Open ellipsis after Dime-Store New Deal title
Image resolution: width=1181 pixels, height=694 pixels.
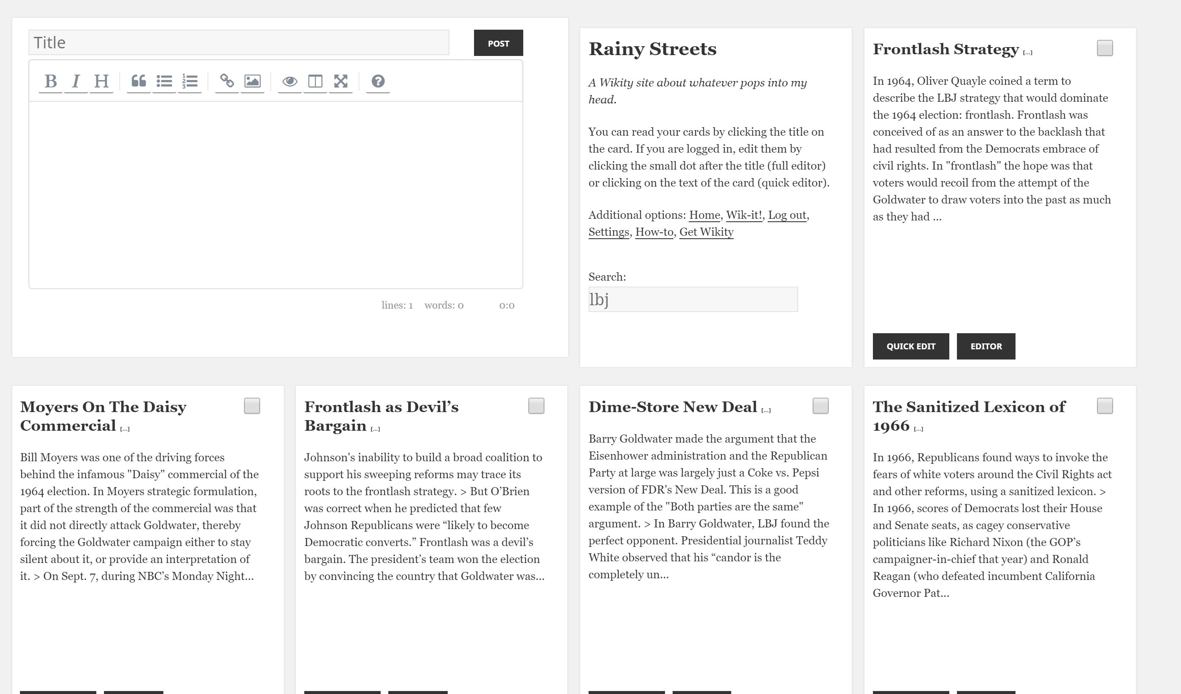pos(766,410)
